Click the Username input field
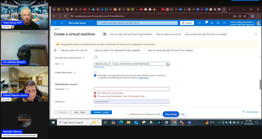Screen dimensions: 262x139 click(x=131, y=89)
